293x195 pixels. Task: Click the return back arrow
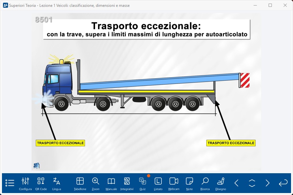283,183
